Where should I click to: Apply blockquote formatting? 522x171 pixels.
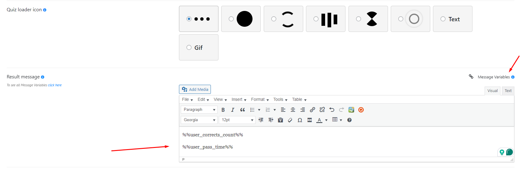coord(242,110)
